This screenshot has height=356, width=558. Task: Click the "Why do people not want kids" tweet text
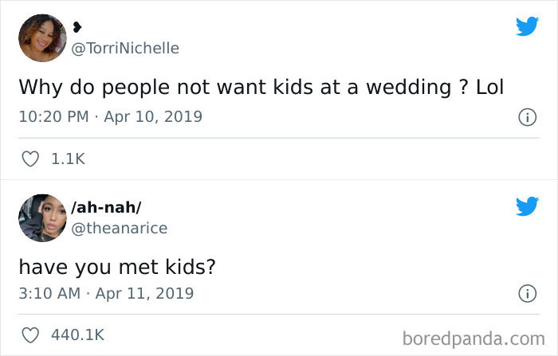click(239, 86)
